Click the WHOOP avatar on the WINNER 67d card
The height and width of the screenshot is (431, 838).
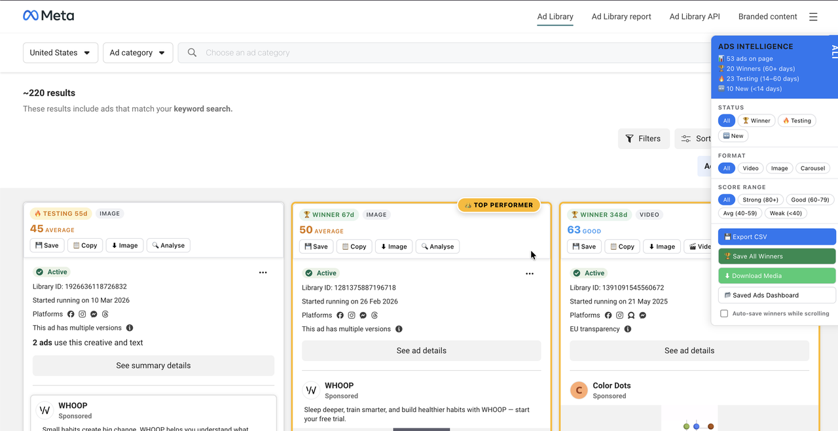[x=311, y=390]
